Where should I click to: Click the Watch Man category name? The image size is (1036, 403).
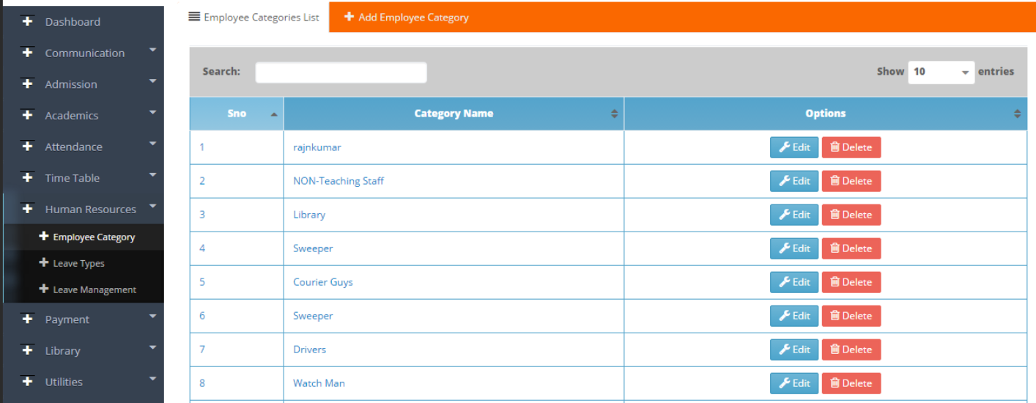point(319,383)
